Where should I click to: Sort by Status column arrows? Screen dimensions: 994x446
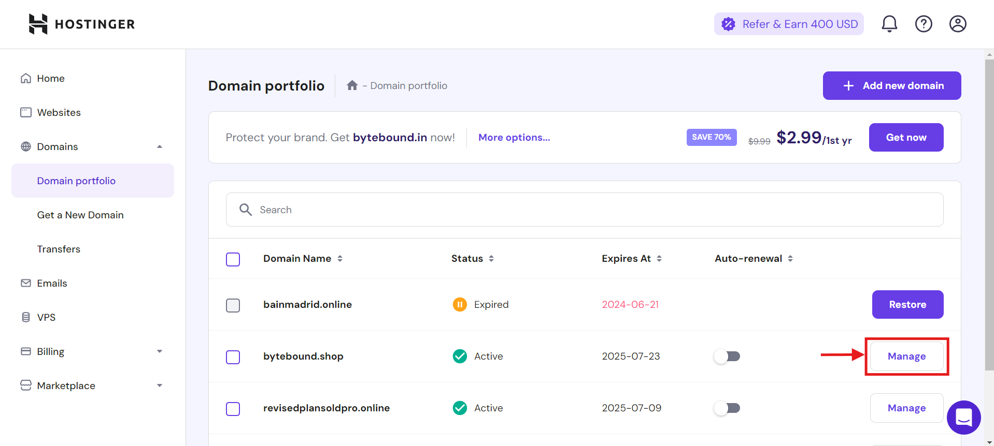tap(491, 258)
